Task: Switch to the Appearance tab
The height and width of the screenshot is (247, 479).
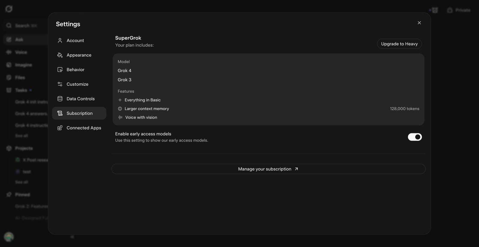Action: [x=79, y=55]
